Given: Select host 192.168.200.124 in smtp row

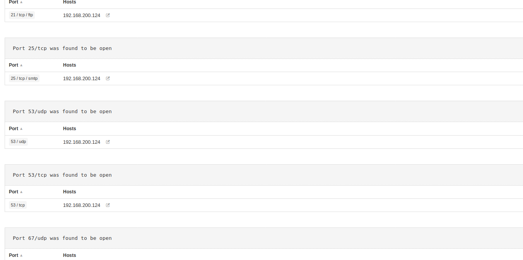Looking at the screenshot, I should pyautogui.click(x=82, y=79).
